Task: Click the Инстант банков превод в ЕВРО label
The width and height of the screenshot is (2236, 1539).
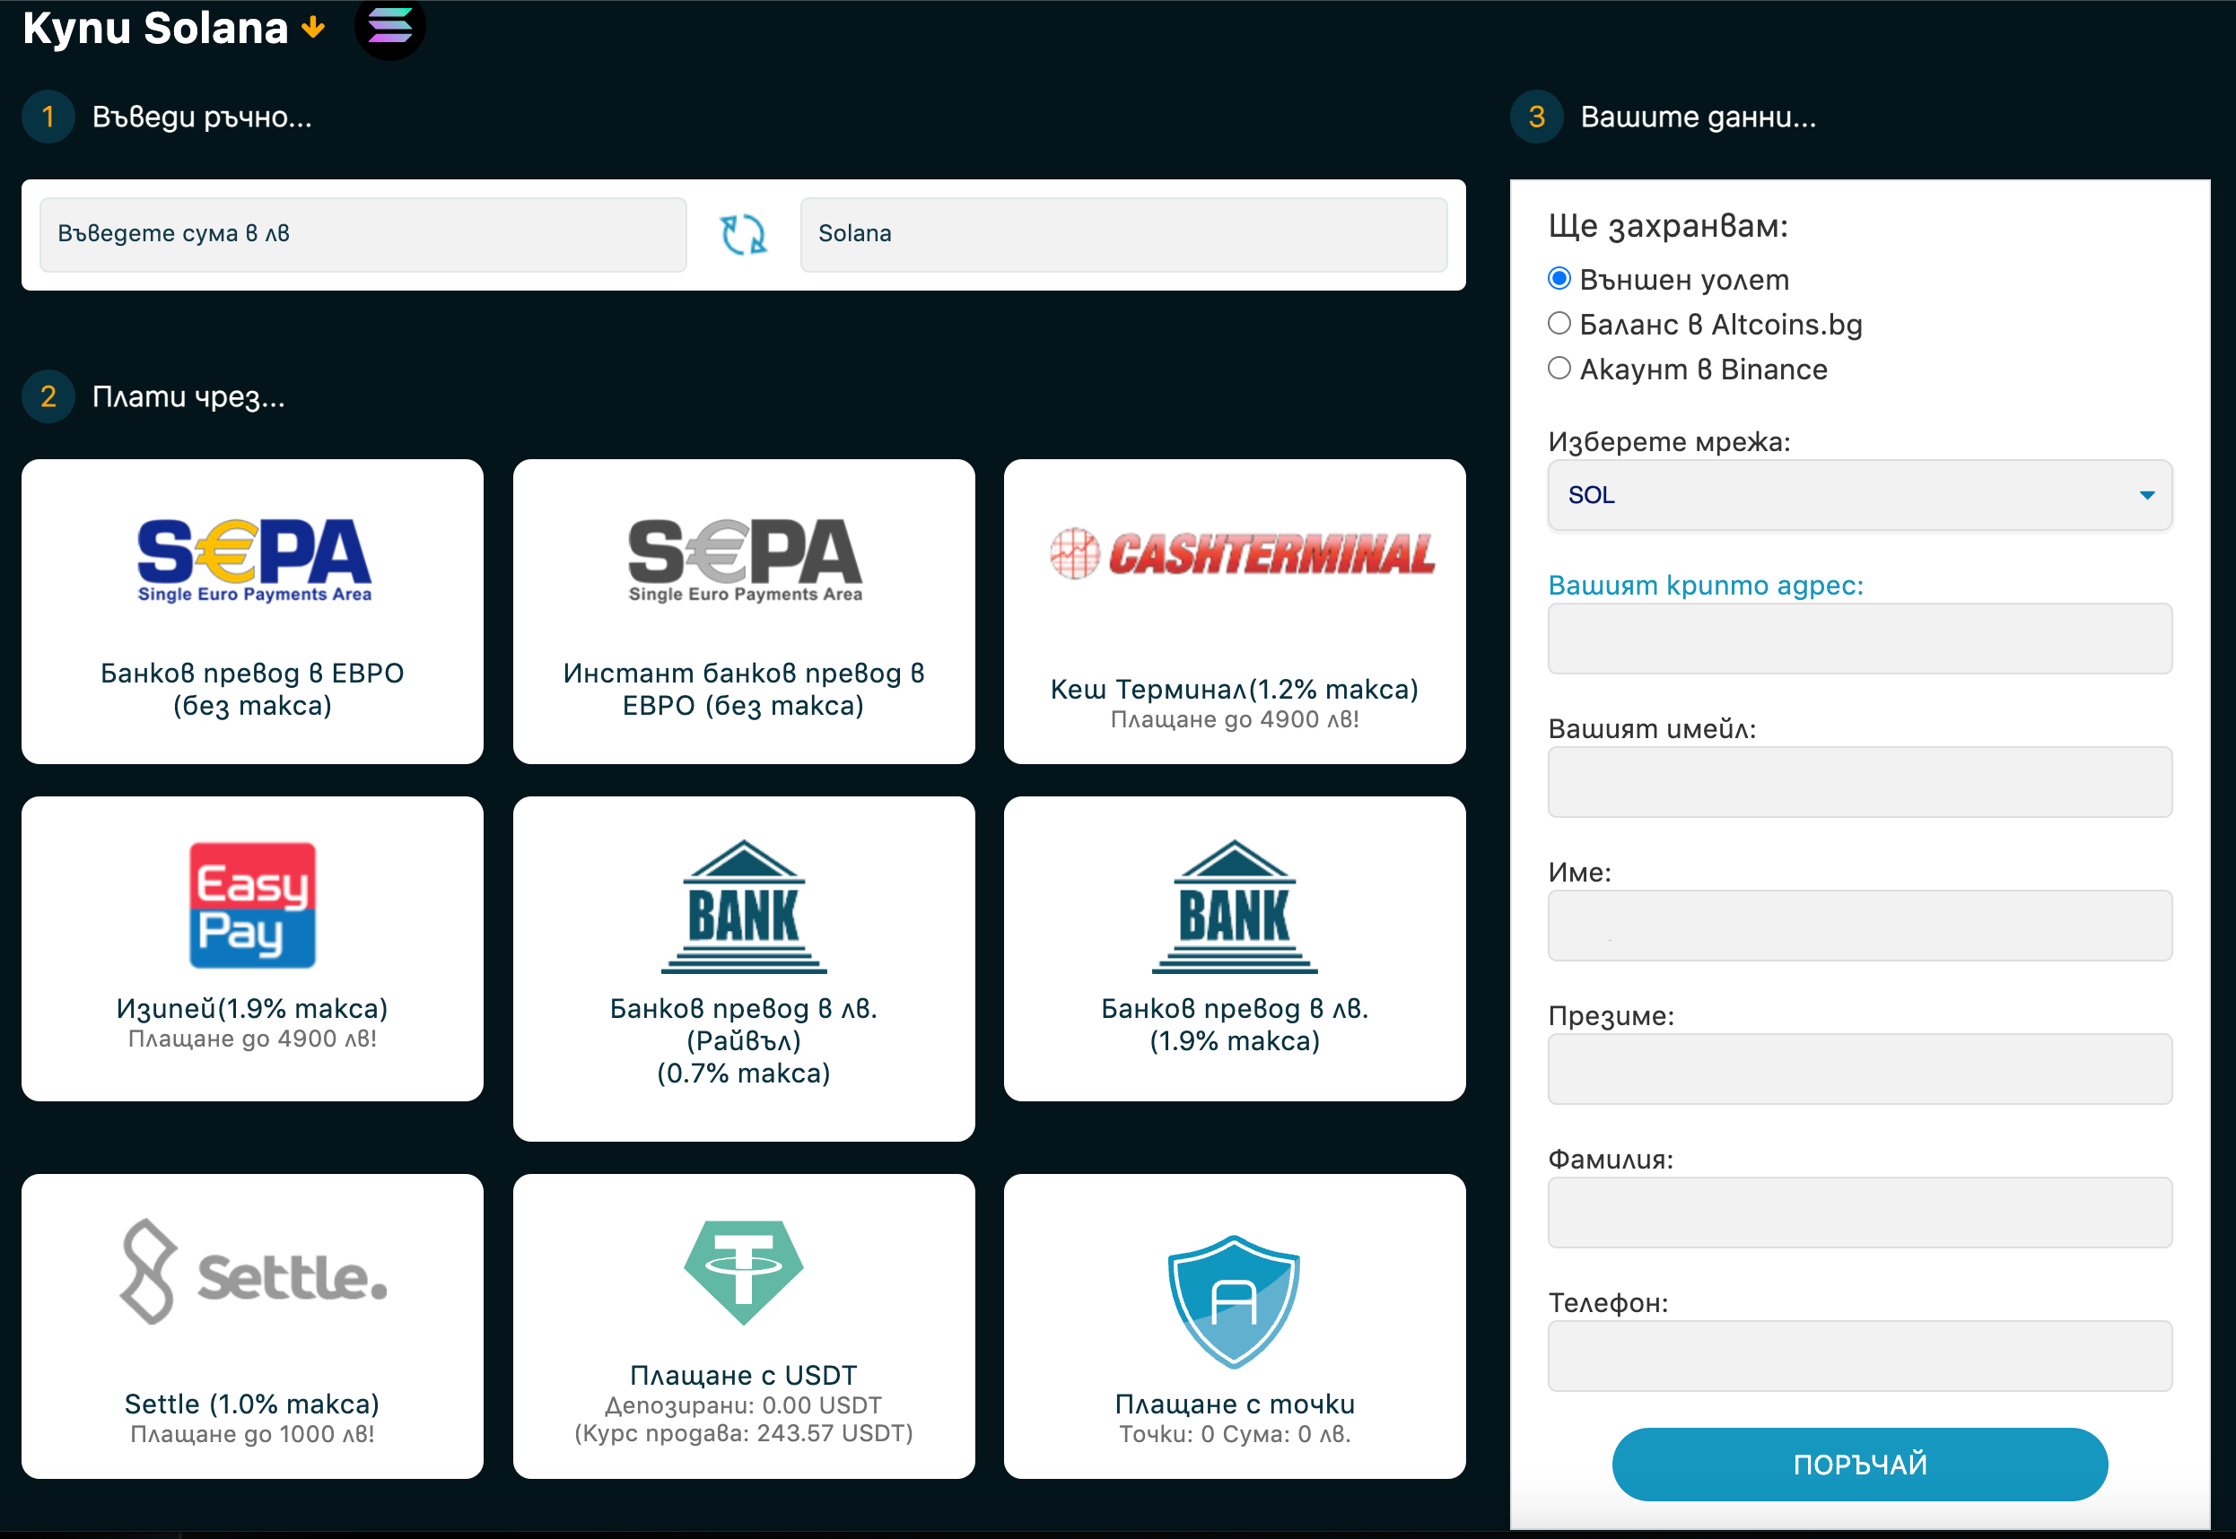Action: [744, 689]
